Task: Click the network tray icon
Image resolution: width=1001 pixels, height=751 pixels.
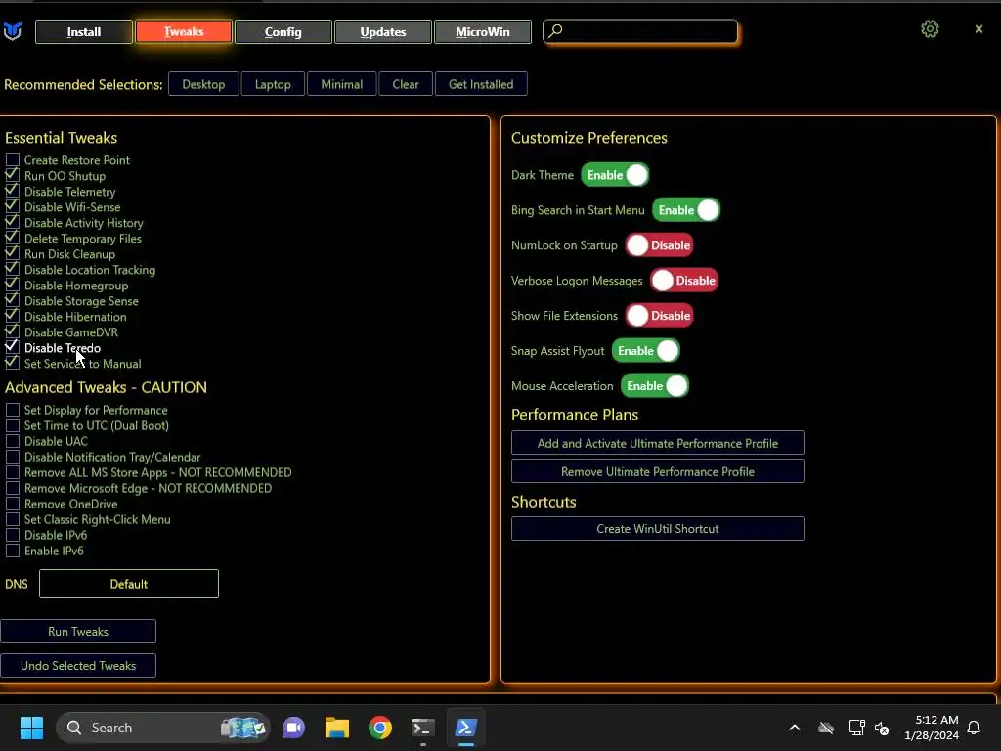Action: [856, 728]
